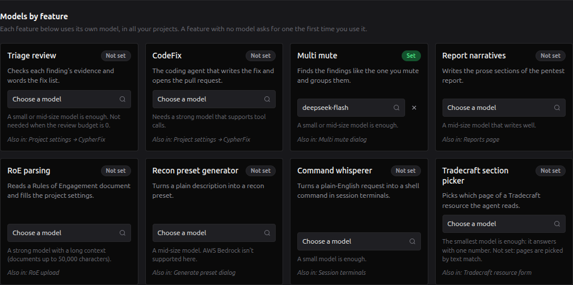Click the Recon preset generator card title
The height and width of the screenshot is (285, 573).
click(195, 171)
